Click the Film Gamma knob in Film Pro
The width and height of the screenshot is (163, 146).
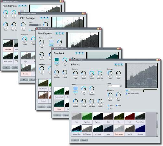coord(92,101)
